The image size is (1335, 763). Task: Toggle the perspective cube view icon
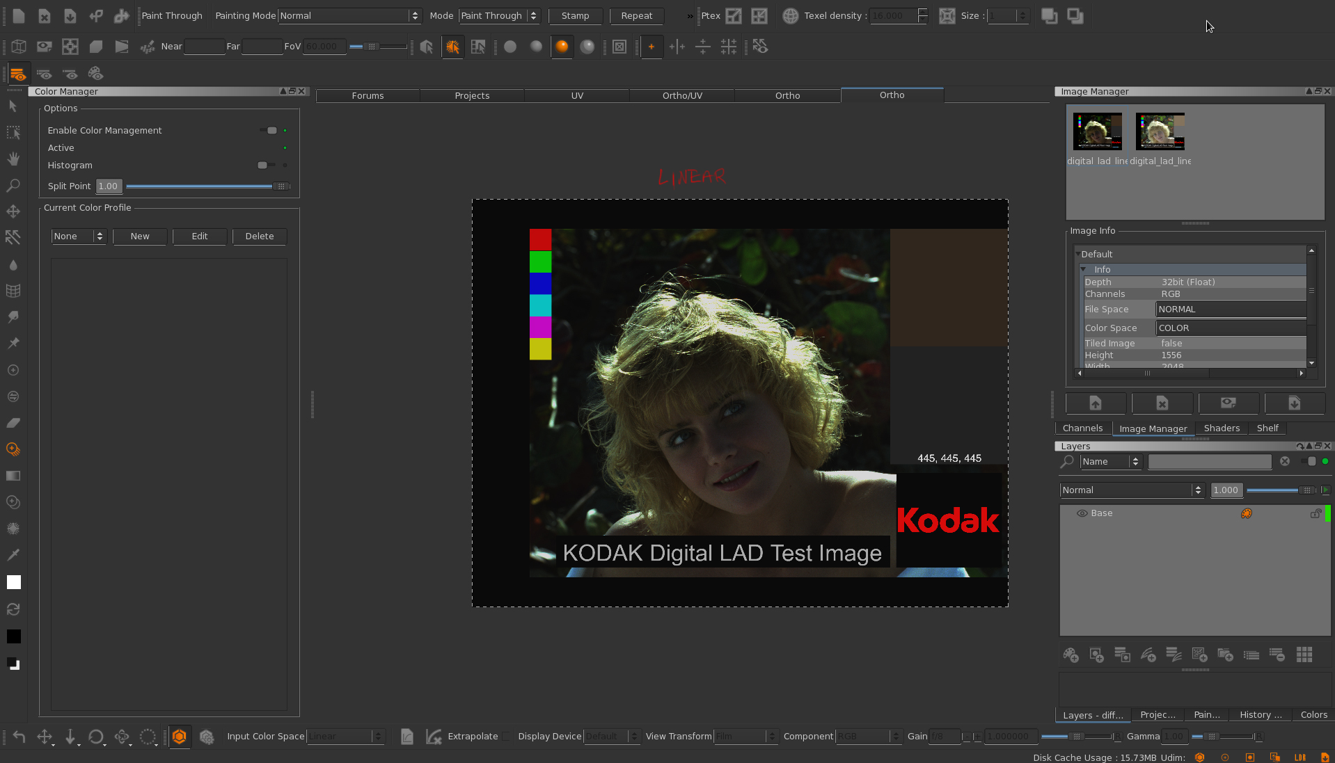coord(19,47)
